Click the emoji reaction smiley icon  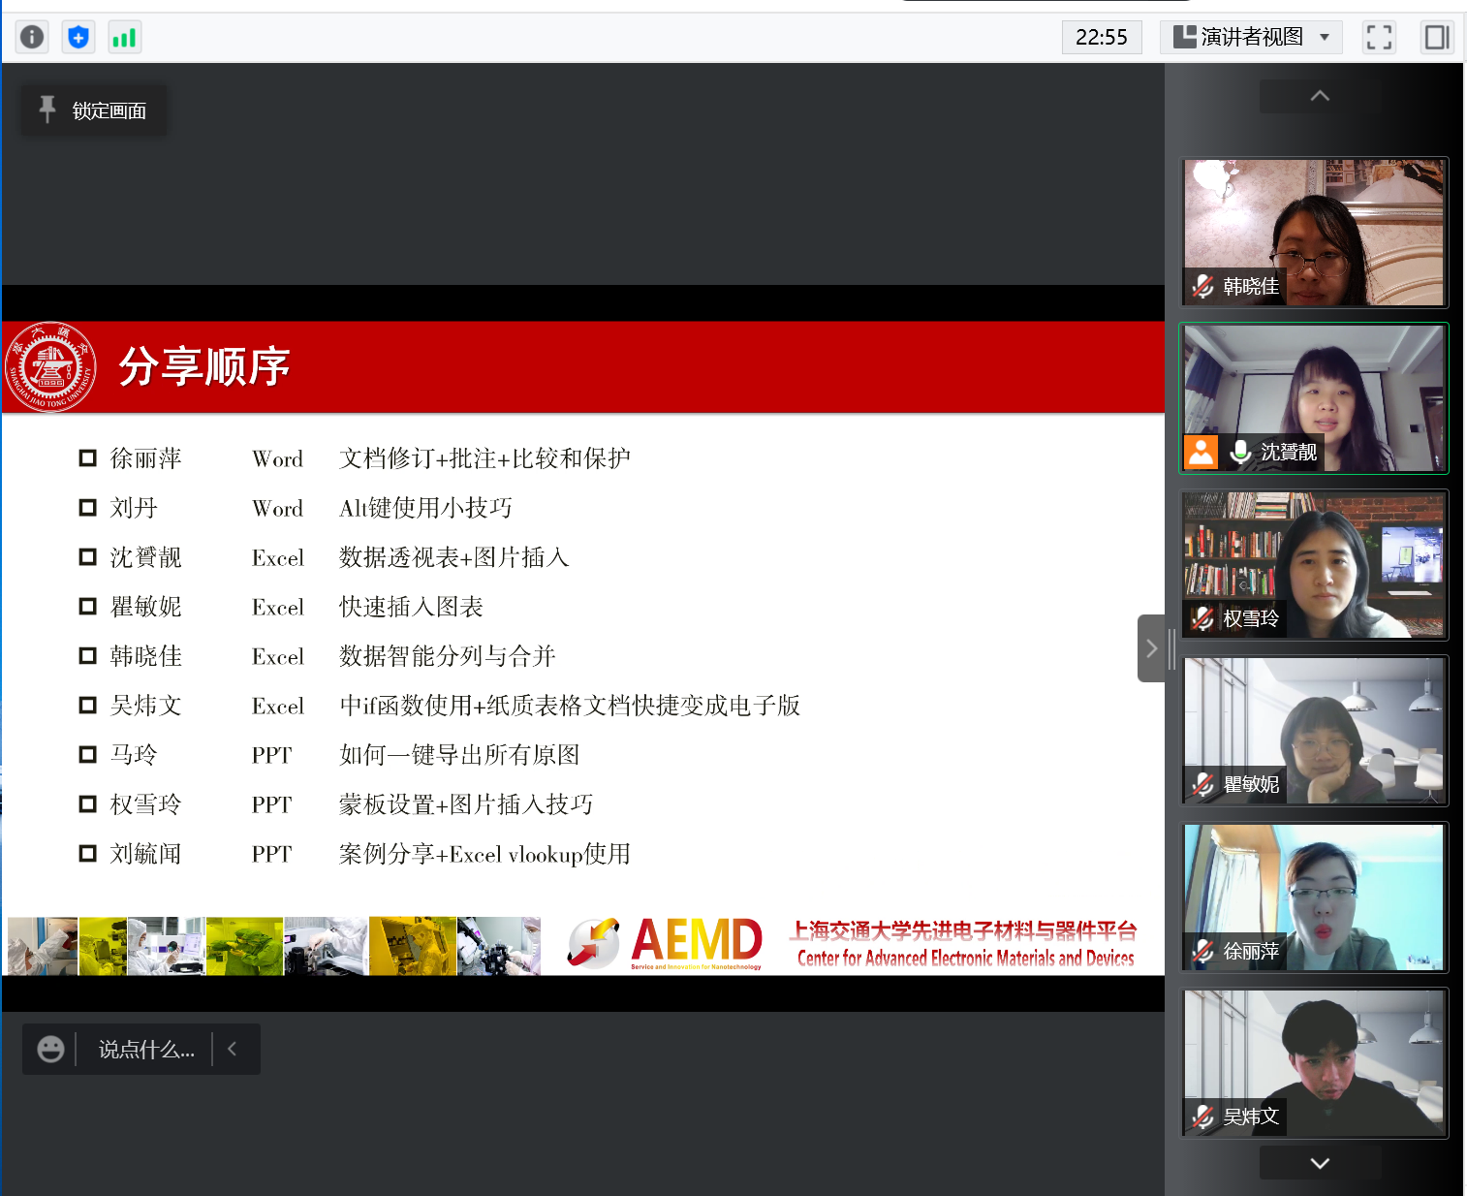click(x=50, y=1049)
